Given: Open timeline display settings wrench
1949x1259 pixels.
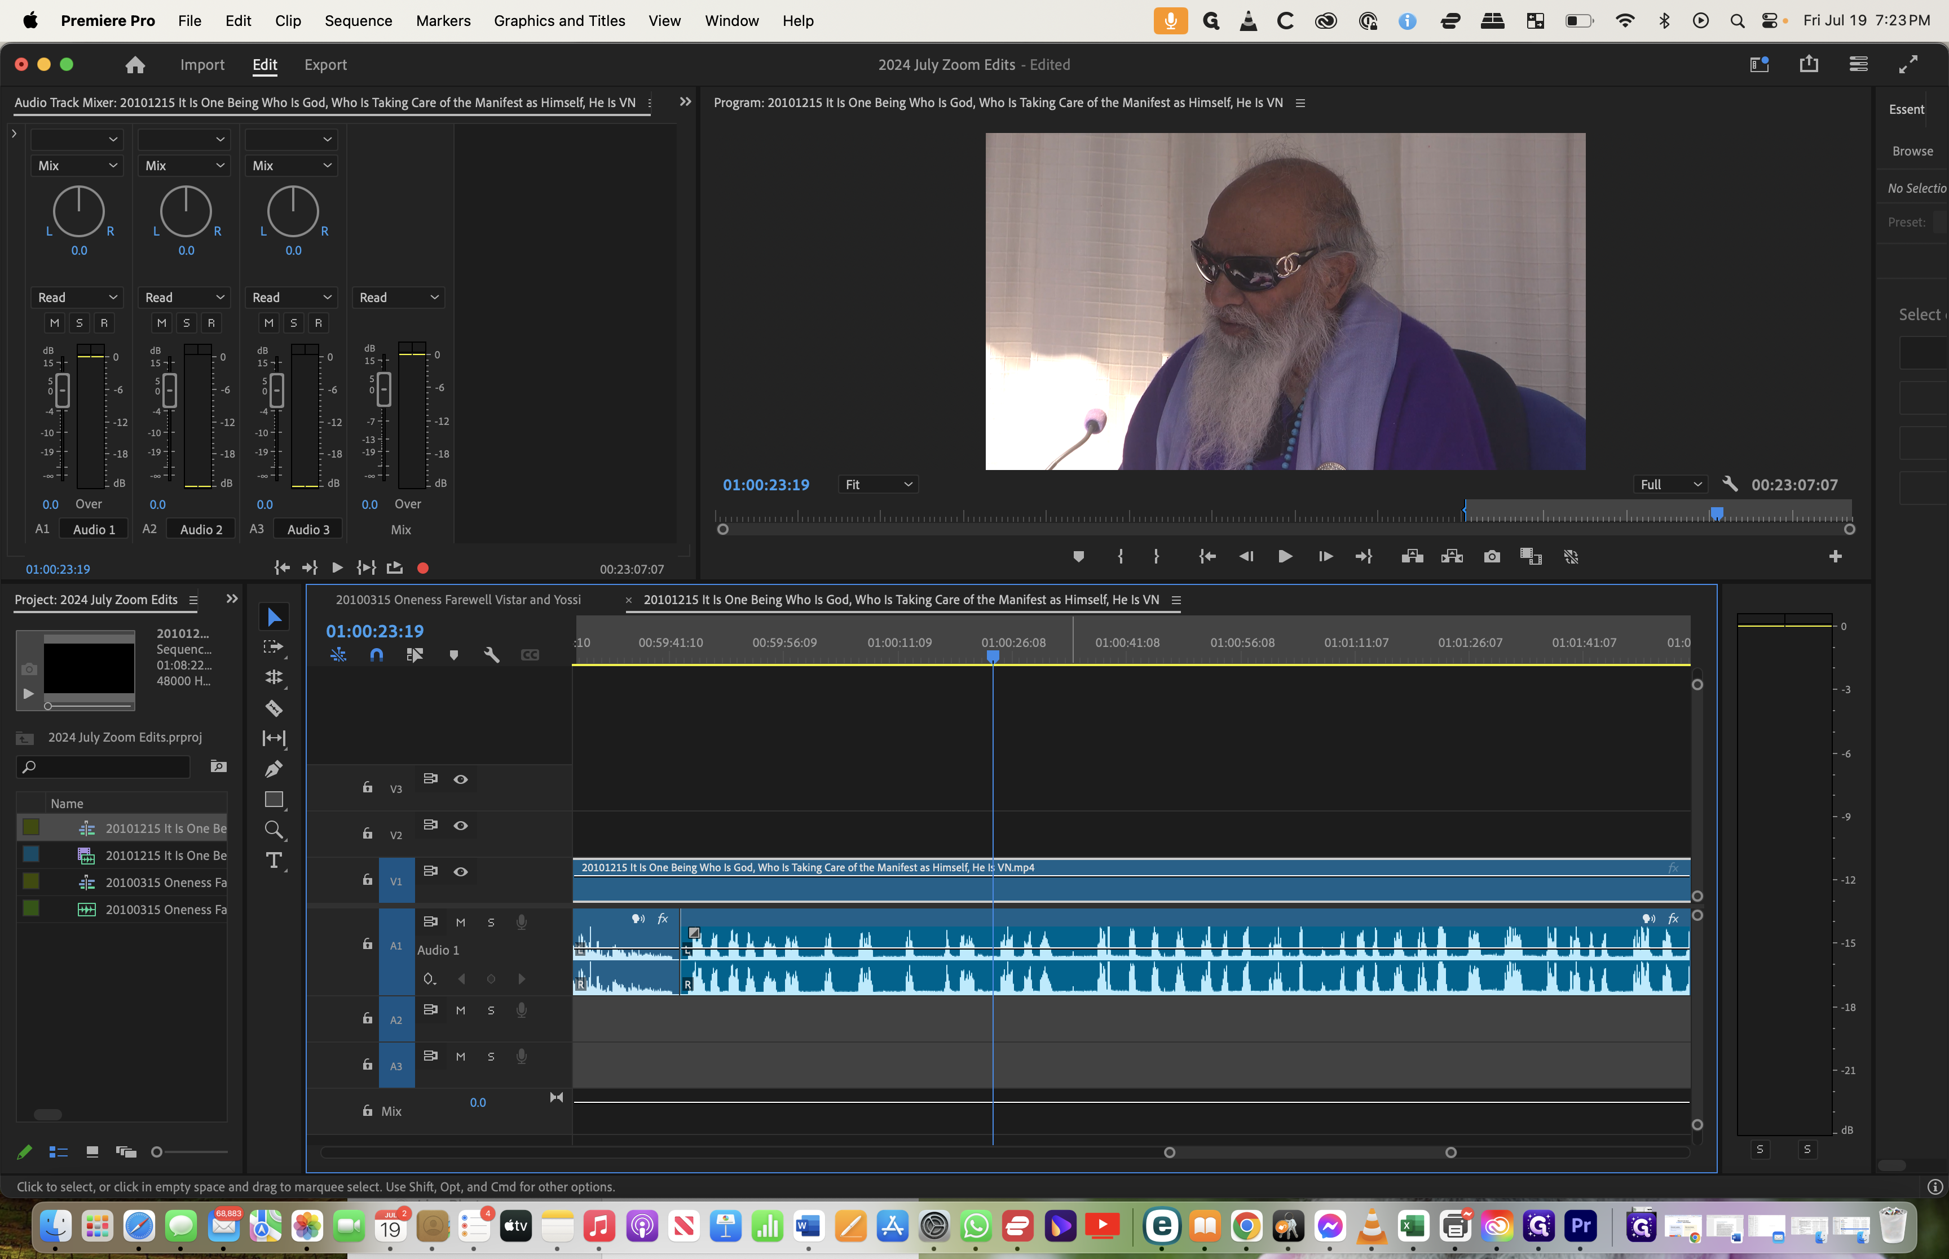Looking at the screenshot, I should 492,655.
